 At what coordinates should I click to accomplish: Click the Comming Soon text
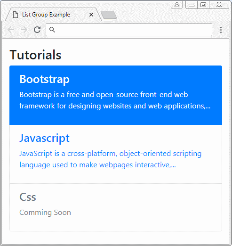(x=45, y=213)
